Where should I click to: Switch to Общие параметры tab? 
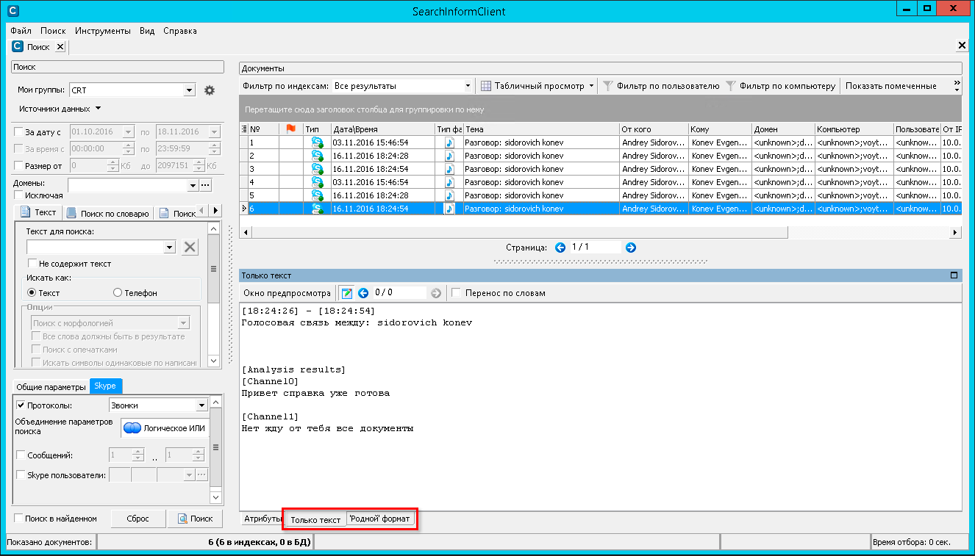[51, 386]
